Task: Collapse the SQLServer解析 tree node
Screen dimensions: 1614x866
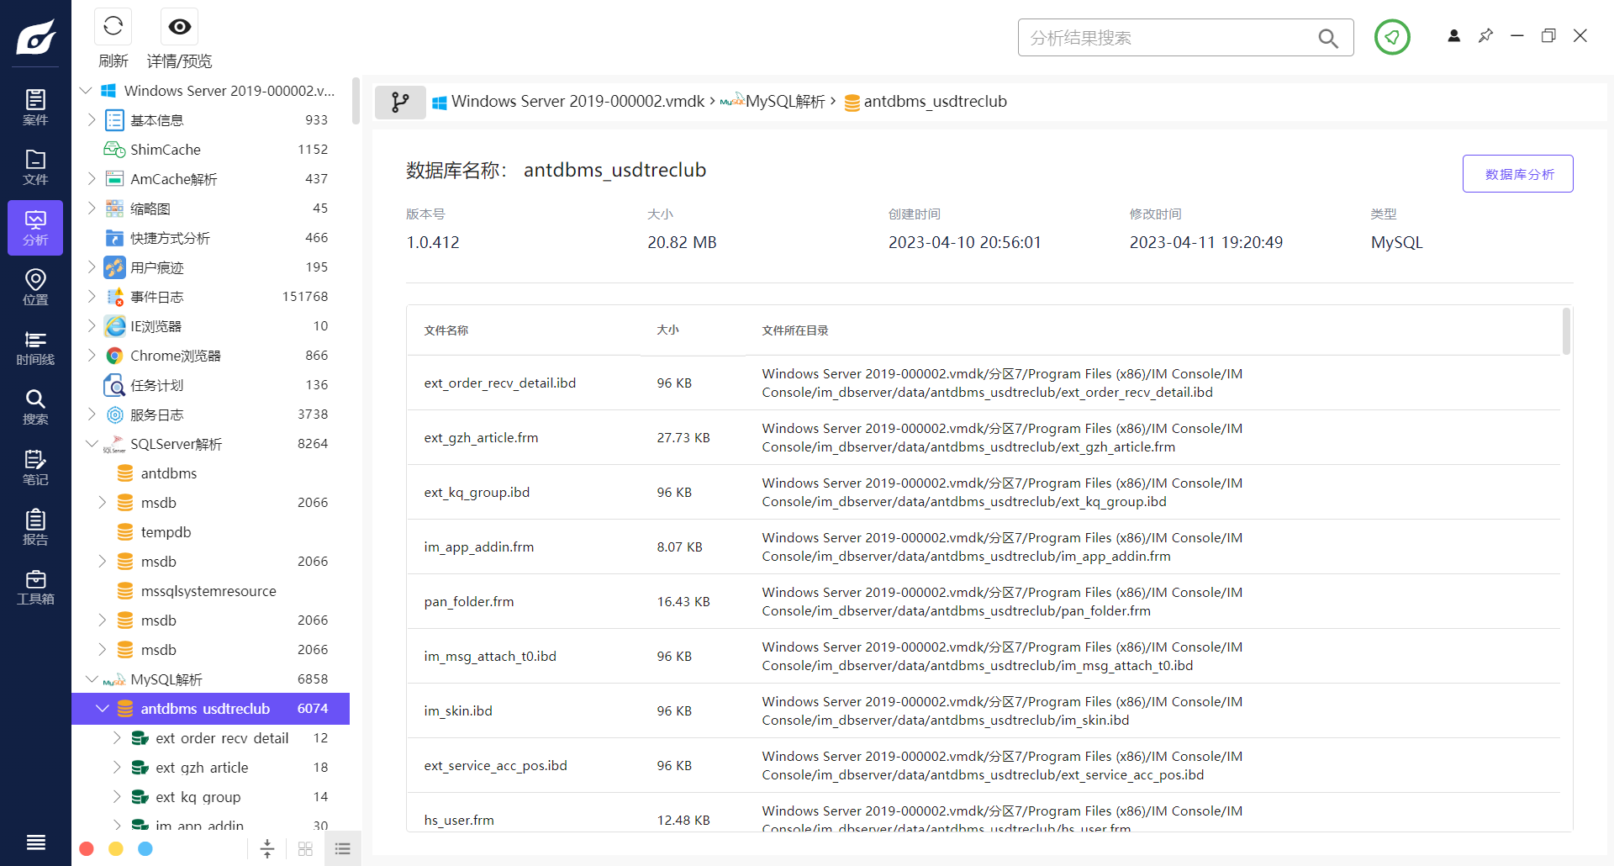Action: click(92, 444)
